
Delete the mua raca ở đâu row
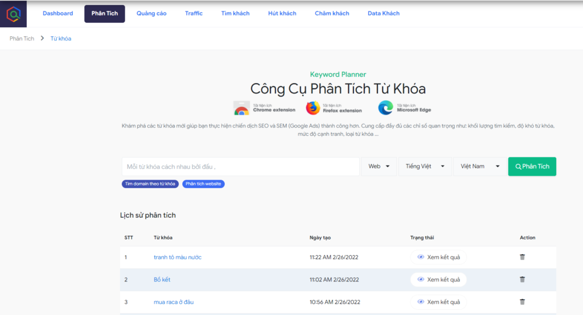523,302
